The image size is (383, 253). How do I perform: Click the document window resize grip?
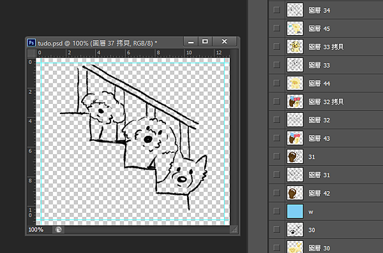tap(234, 229)
